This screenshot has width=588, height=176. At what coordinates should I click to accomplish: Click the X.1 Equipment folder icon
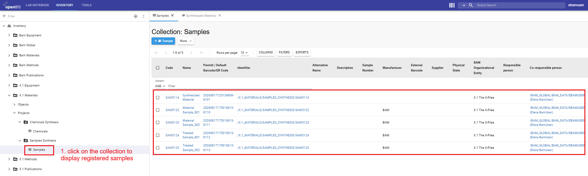pos(15,86)
